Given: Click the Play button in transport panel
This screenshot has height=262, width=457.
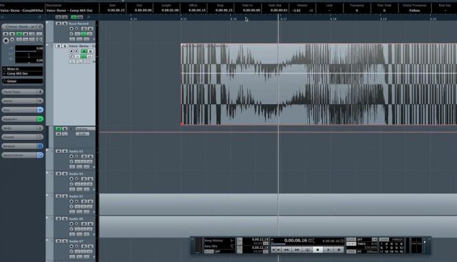Looking at the screenshot, I should pos(328,250).
